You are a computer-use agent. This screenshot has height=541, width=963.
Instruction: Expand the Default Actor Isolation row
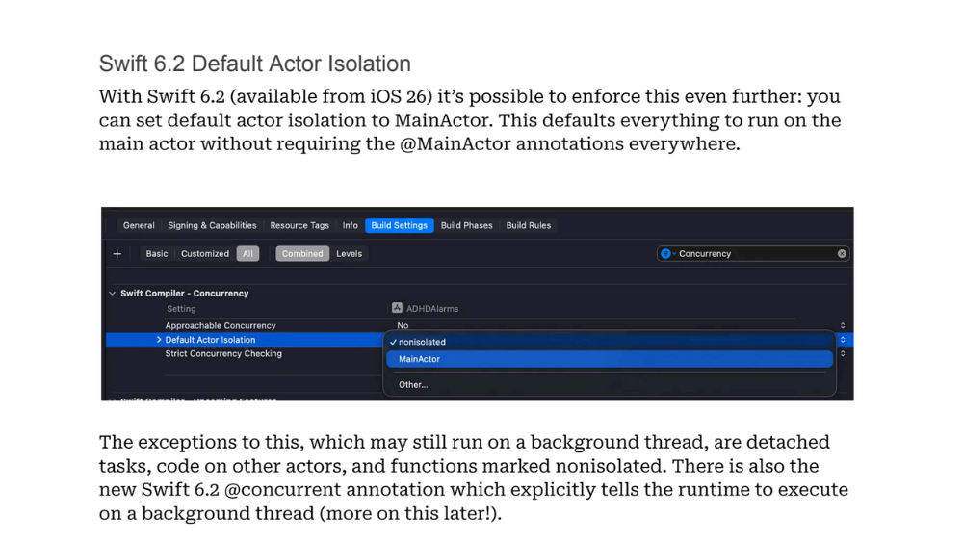(159, 340)
